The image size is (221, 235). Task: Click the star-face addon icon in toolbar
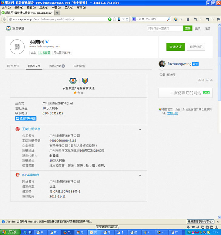tap(176, 19)
